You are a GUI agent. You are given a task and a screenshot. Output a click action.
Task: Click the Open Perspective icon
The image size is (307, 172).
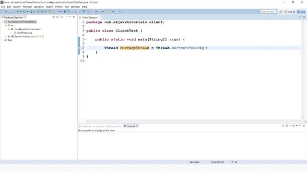pos(280,11)
